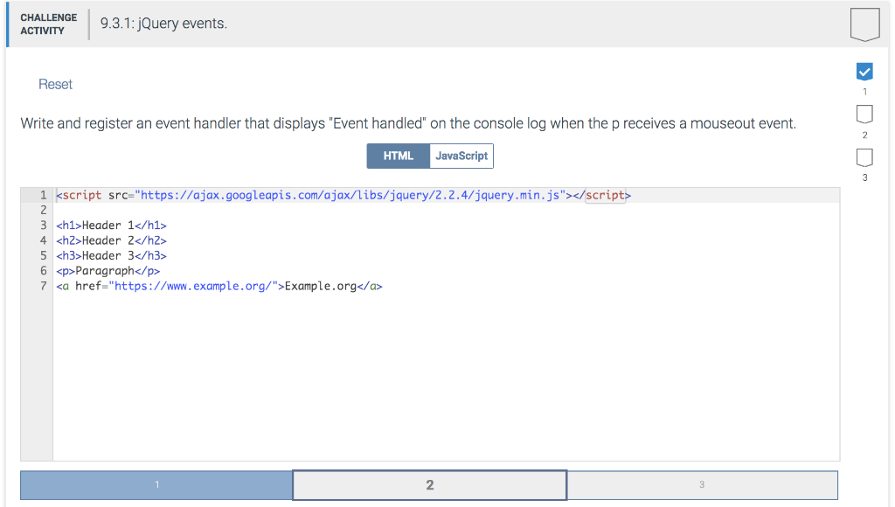Click the CHALLENGE ACTIVITY label
The height and width of the screenshot is (507, 895).
(49, 24)
